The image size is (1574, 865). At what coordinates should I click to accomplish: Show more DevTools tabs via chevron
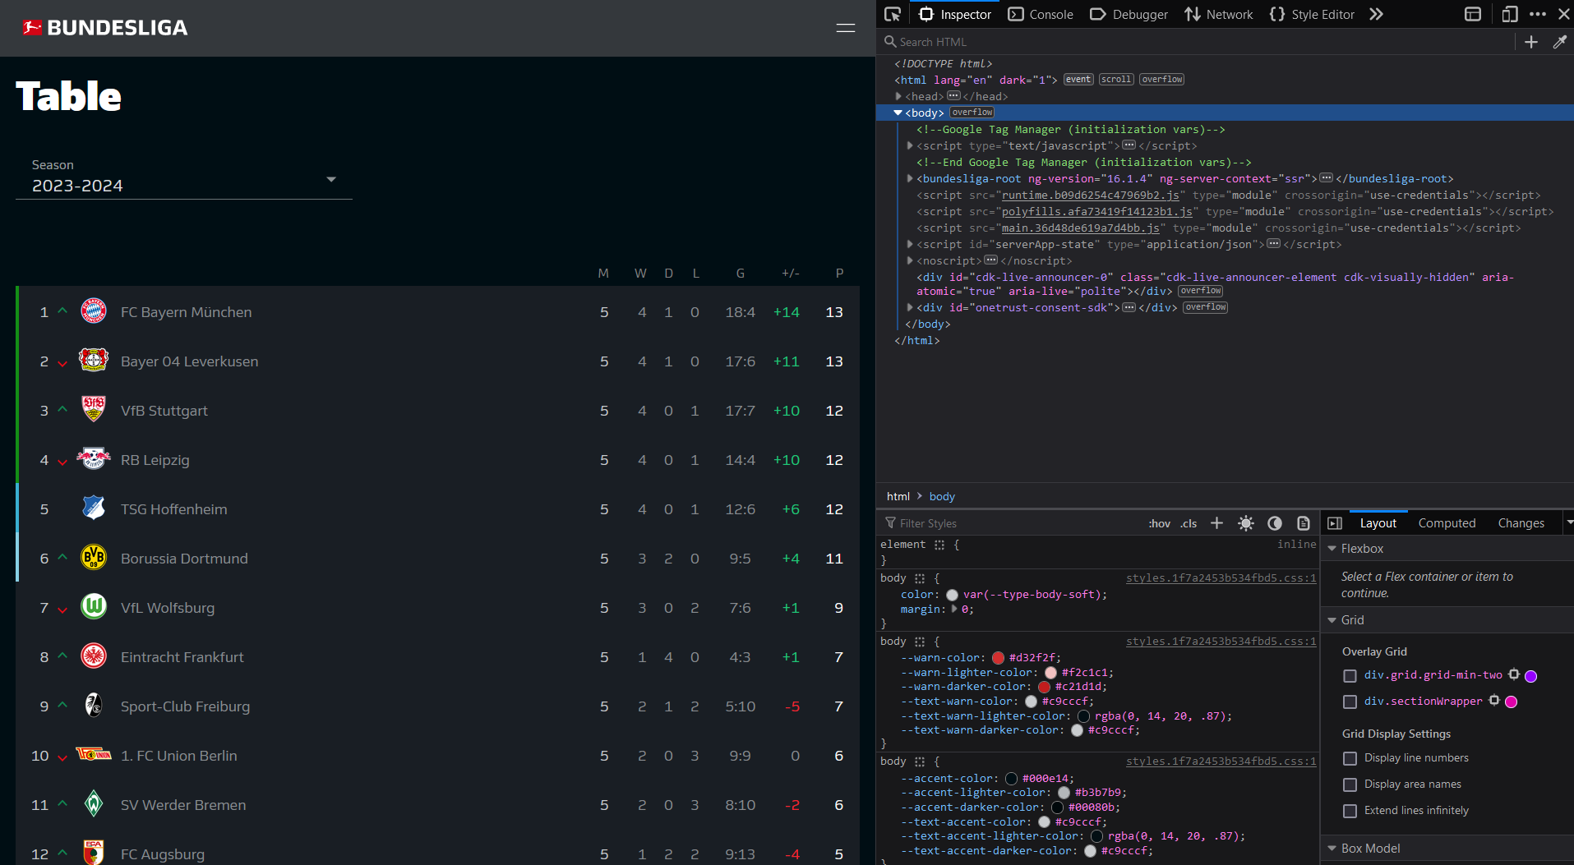(1377, 14)
